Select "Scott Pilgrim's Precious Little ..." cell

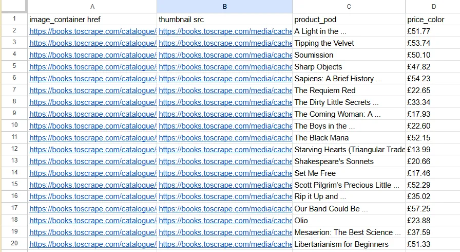(349, 185)
